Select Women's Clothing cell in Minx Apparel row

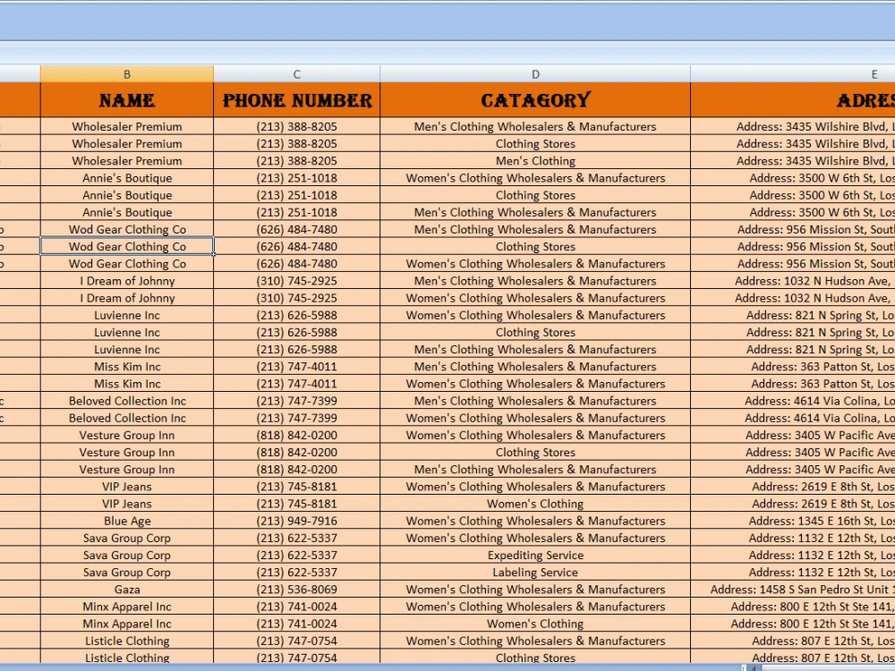pyautogui.click(x=535, y=624)
